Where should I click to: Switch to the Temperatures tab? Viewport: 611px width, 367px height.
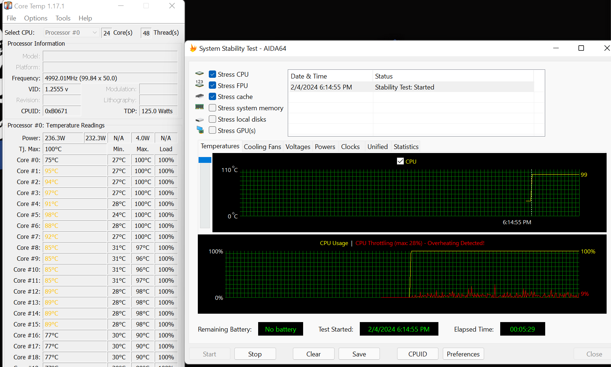coord(220,146)
